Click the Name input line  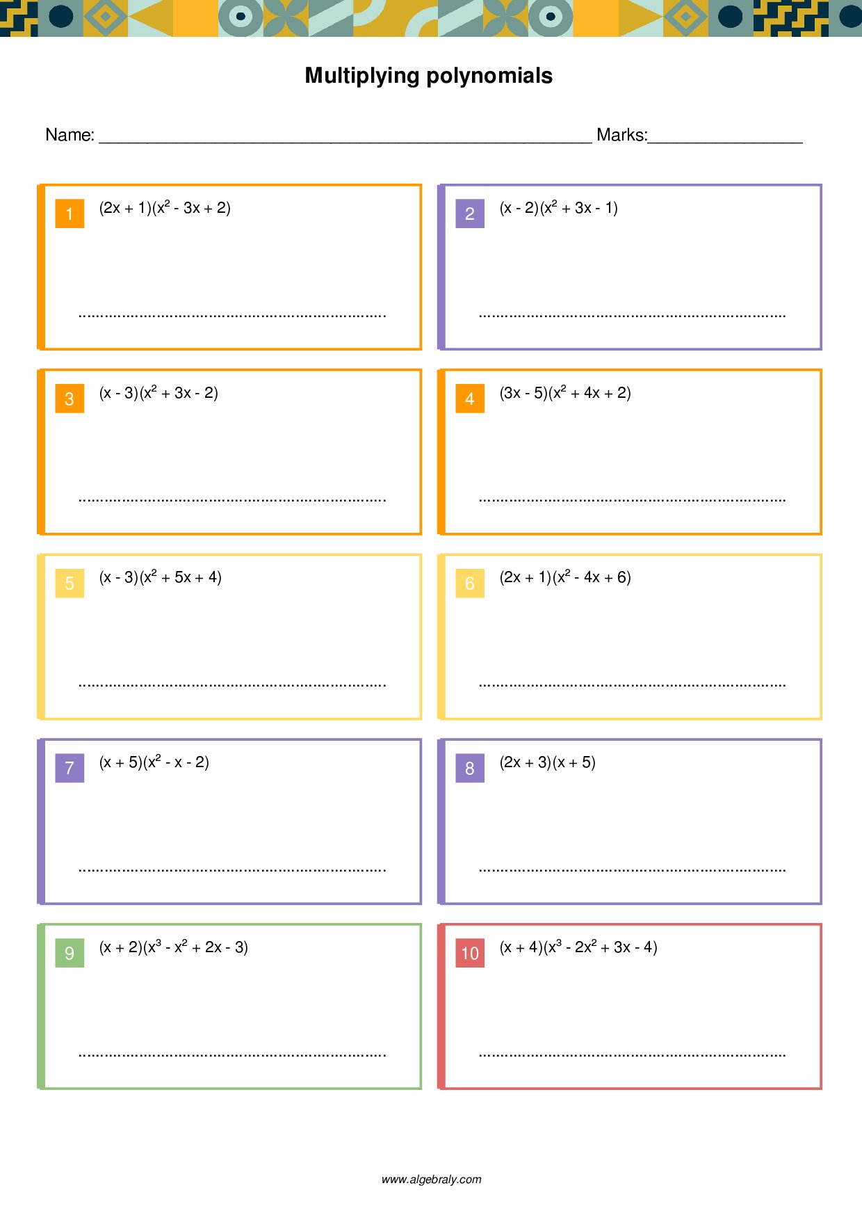pos(345,136)
